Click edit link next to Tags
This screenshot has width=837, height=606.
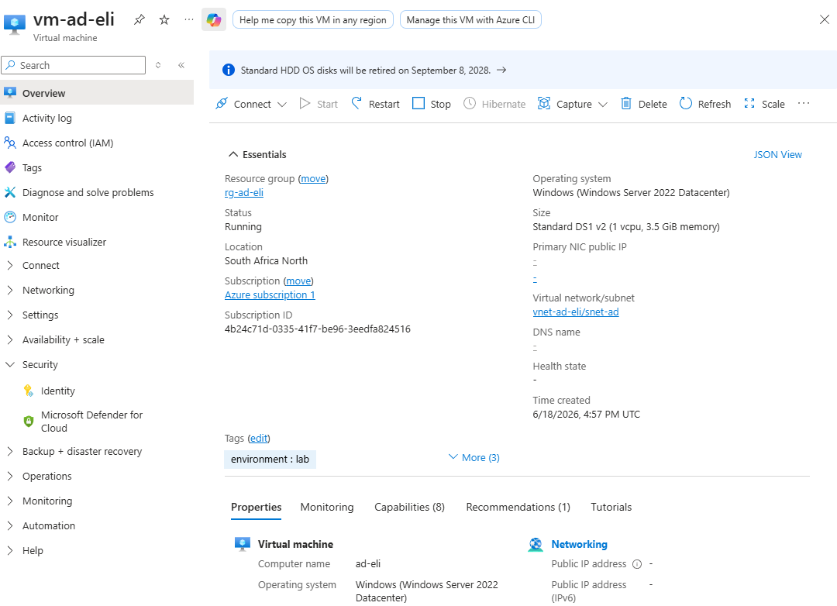(259, 439)
